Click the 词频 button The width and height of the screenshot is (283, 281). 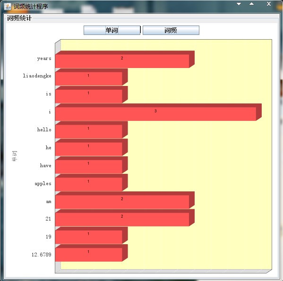pos(171,30)
